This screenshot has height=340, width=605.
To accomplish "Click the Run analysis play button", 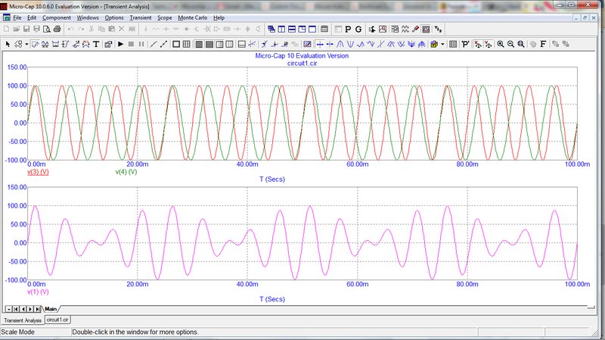I will tap(120, 44).
